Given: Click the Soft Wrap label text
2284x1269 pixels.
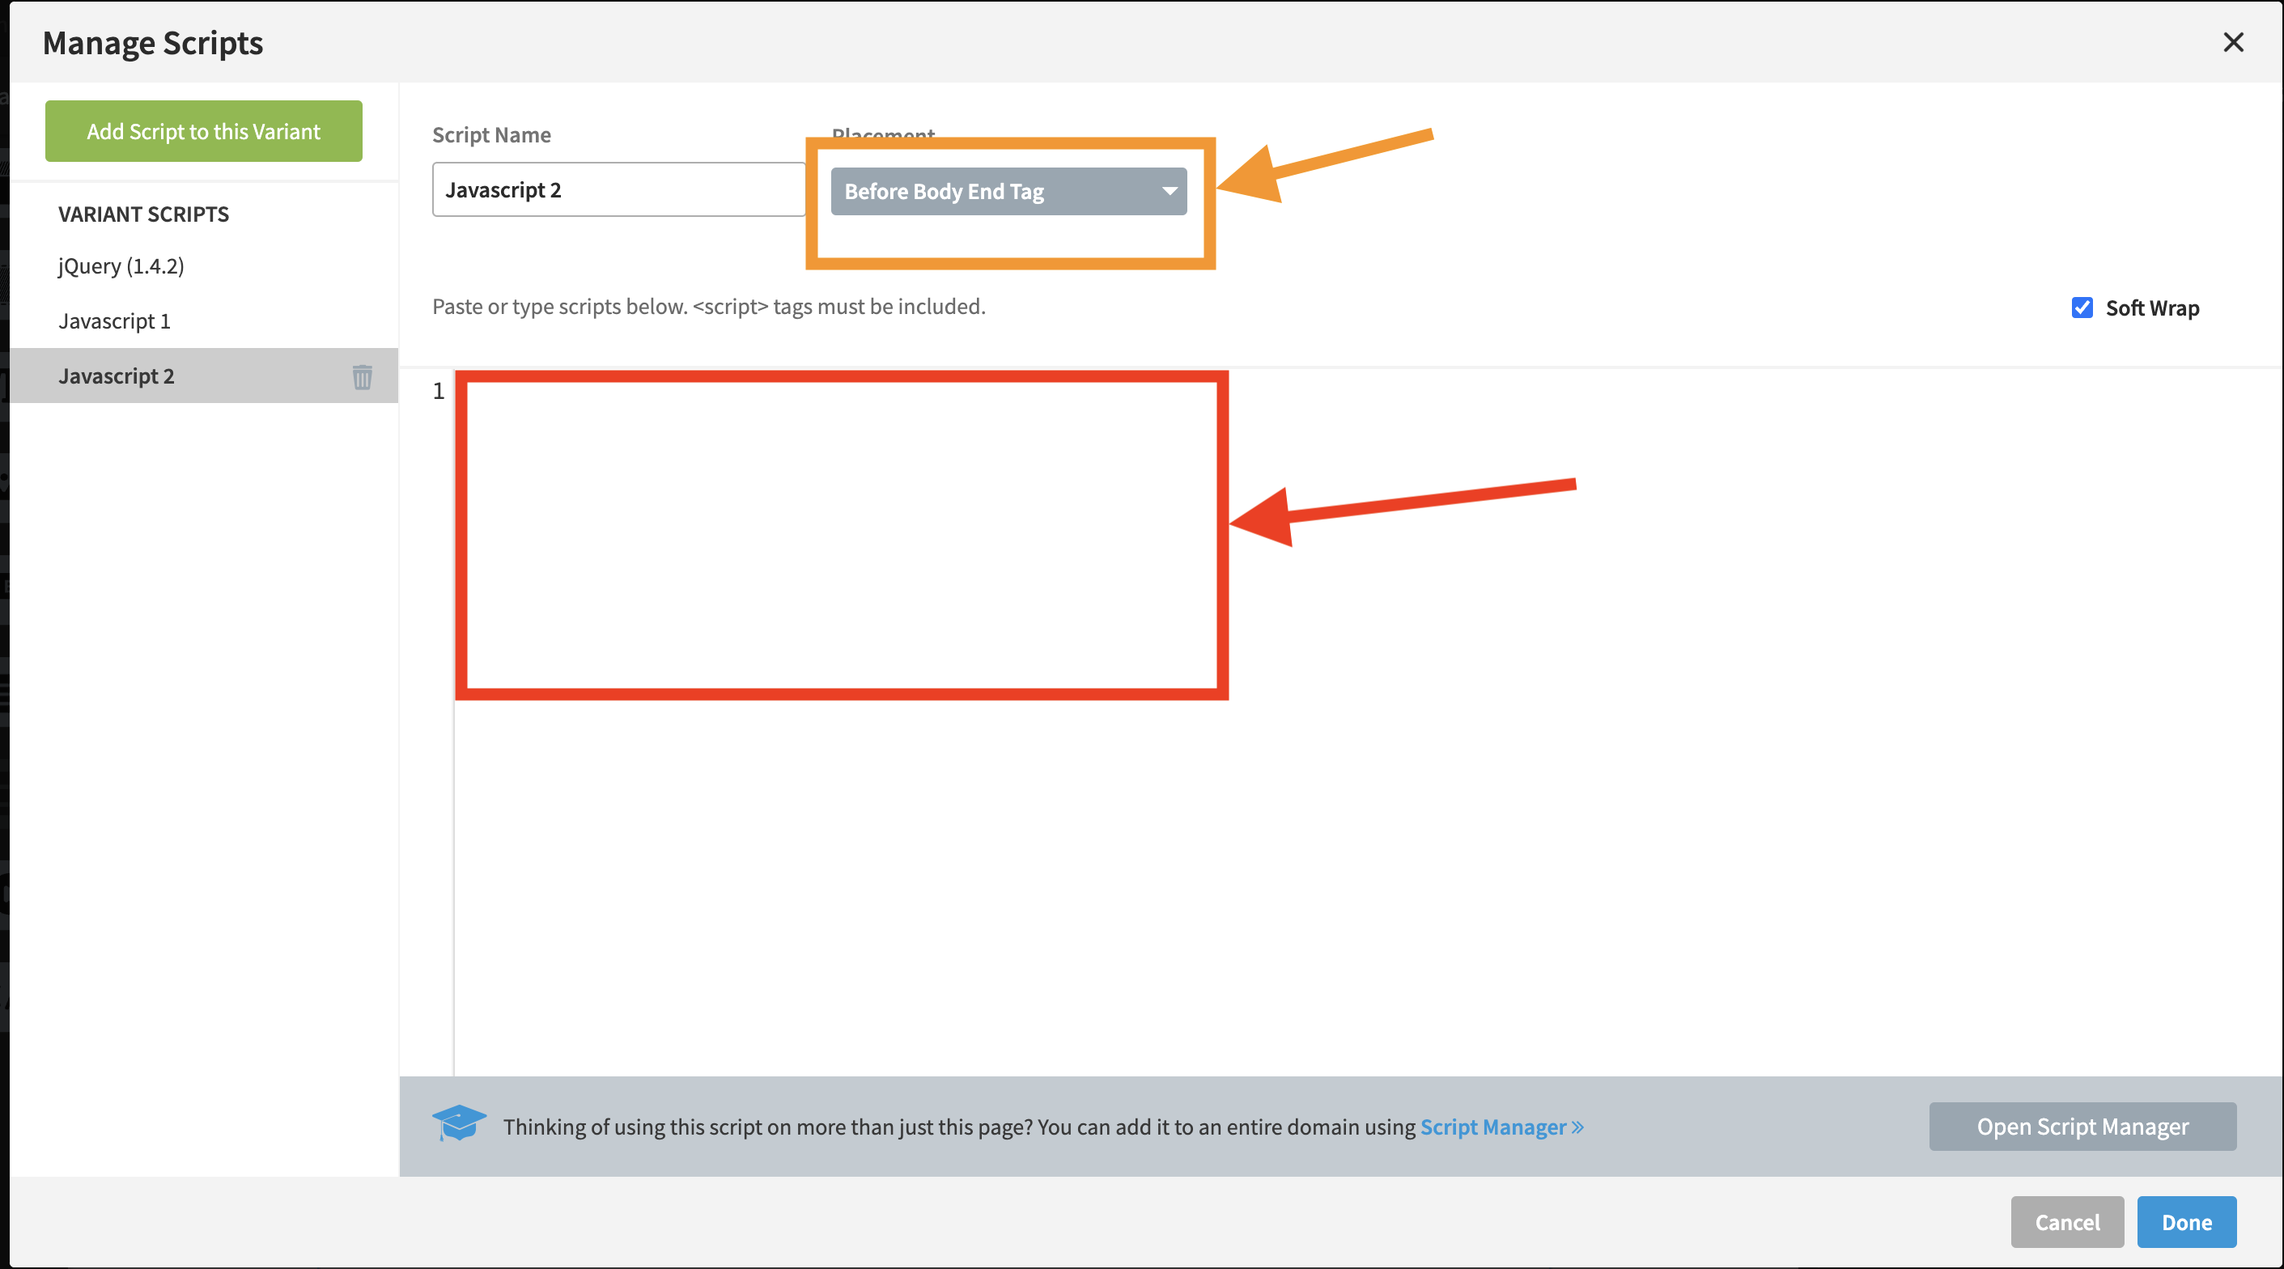Looking at the screenshot, I should point(2152,308).
